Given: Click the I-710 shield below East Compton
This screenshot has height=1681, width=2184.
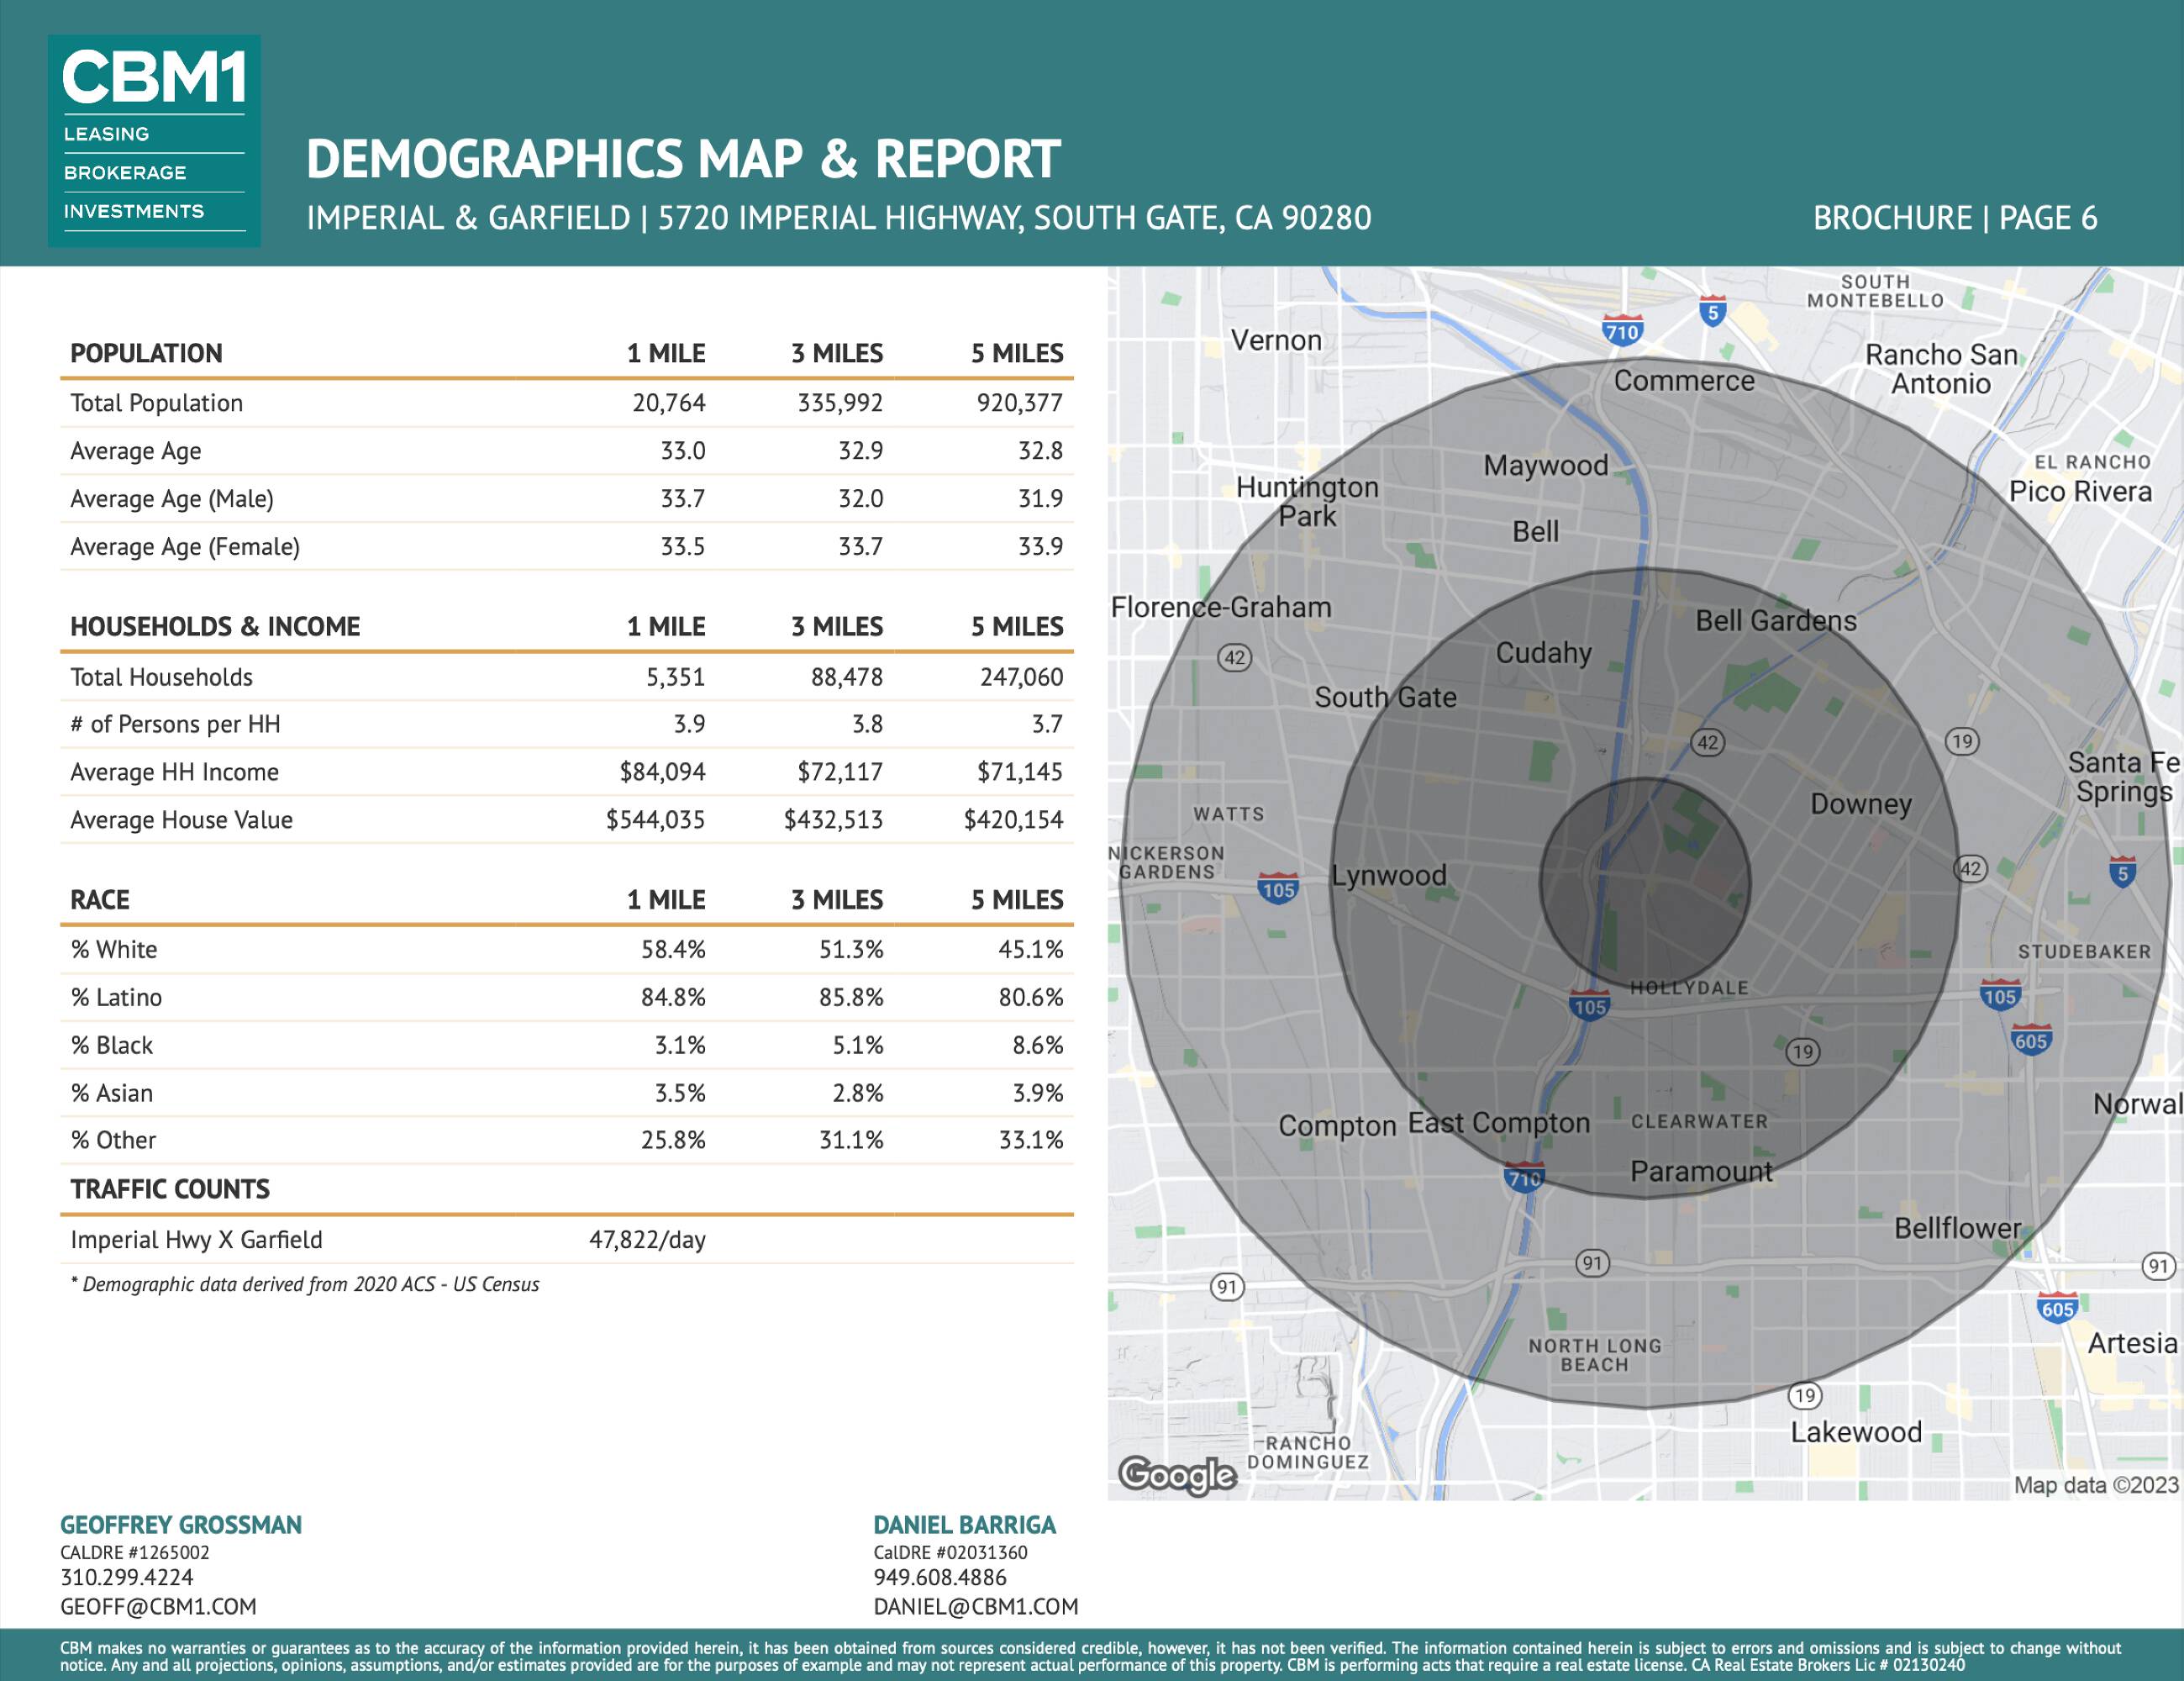Looking at the screenshot, I should [1524, 1178].
